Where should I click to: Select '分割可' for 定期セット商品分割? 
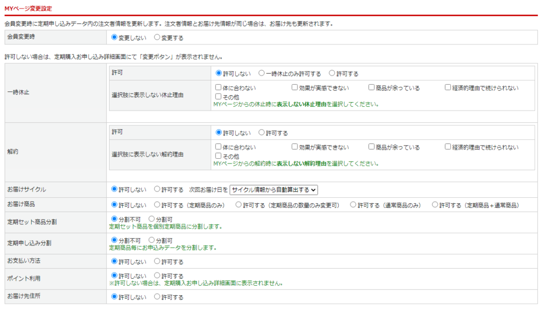[x=152, y=218]
